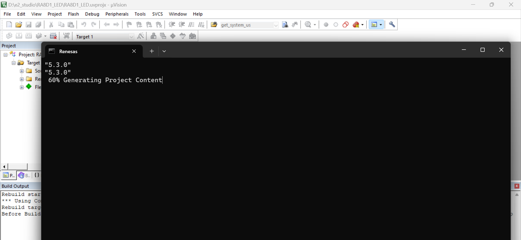Open a file with the Open folder icon
This screenshot has height=240, width=521.
[19, 25]
